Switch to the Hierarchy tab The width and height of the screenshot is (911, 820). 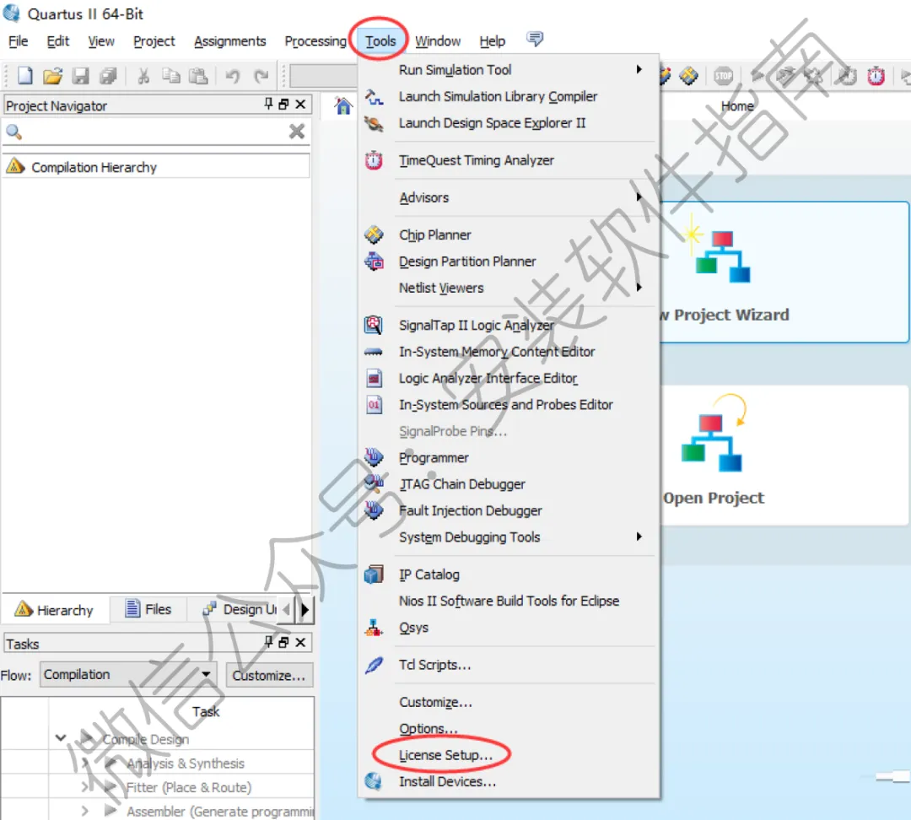(55, 610)
